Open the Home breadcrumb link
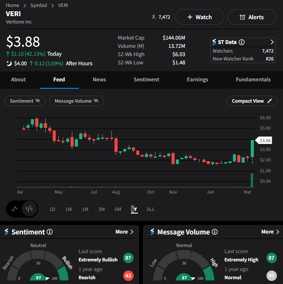 (x=12, y=5)
